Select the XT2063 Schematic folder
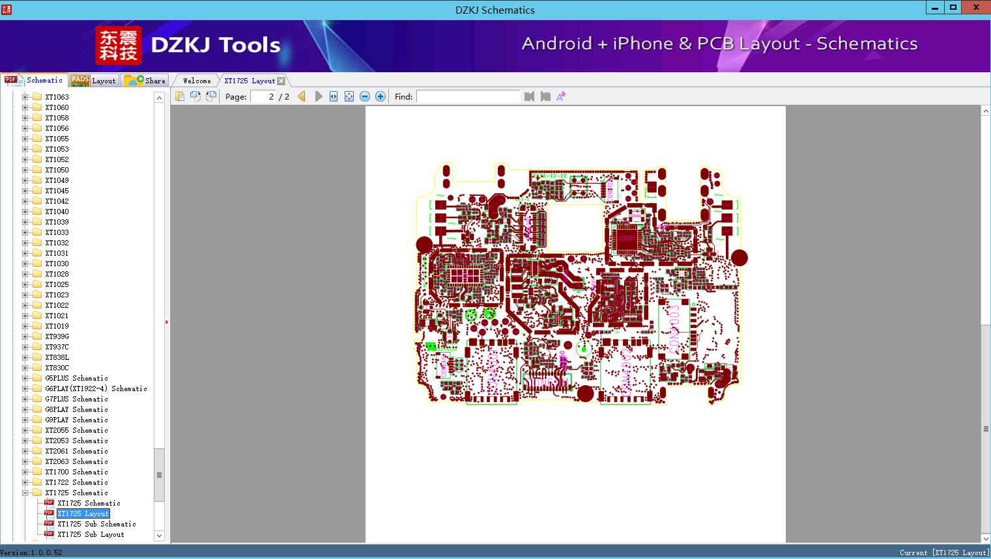Screen dimensions: 991x559 coord(76,461)
